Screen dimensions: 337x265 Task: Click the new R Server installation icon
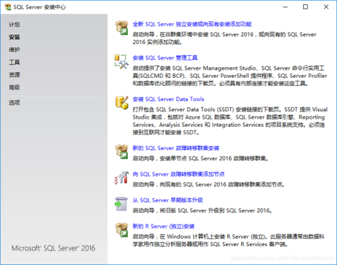tap(122, 230)
